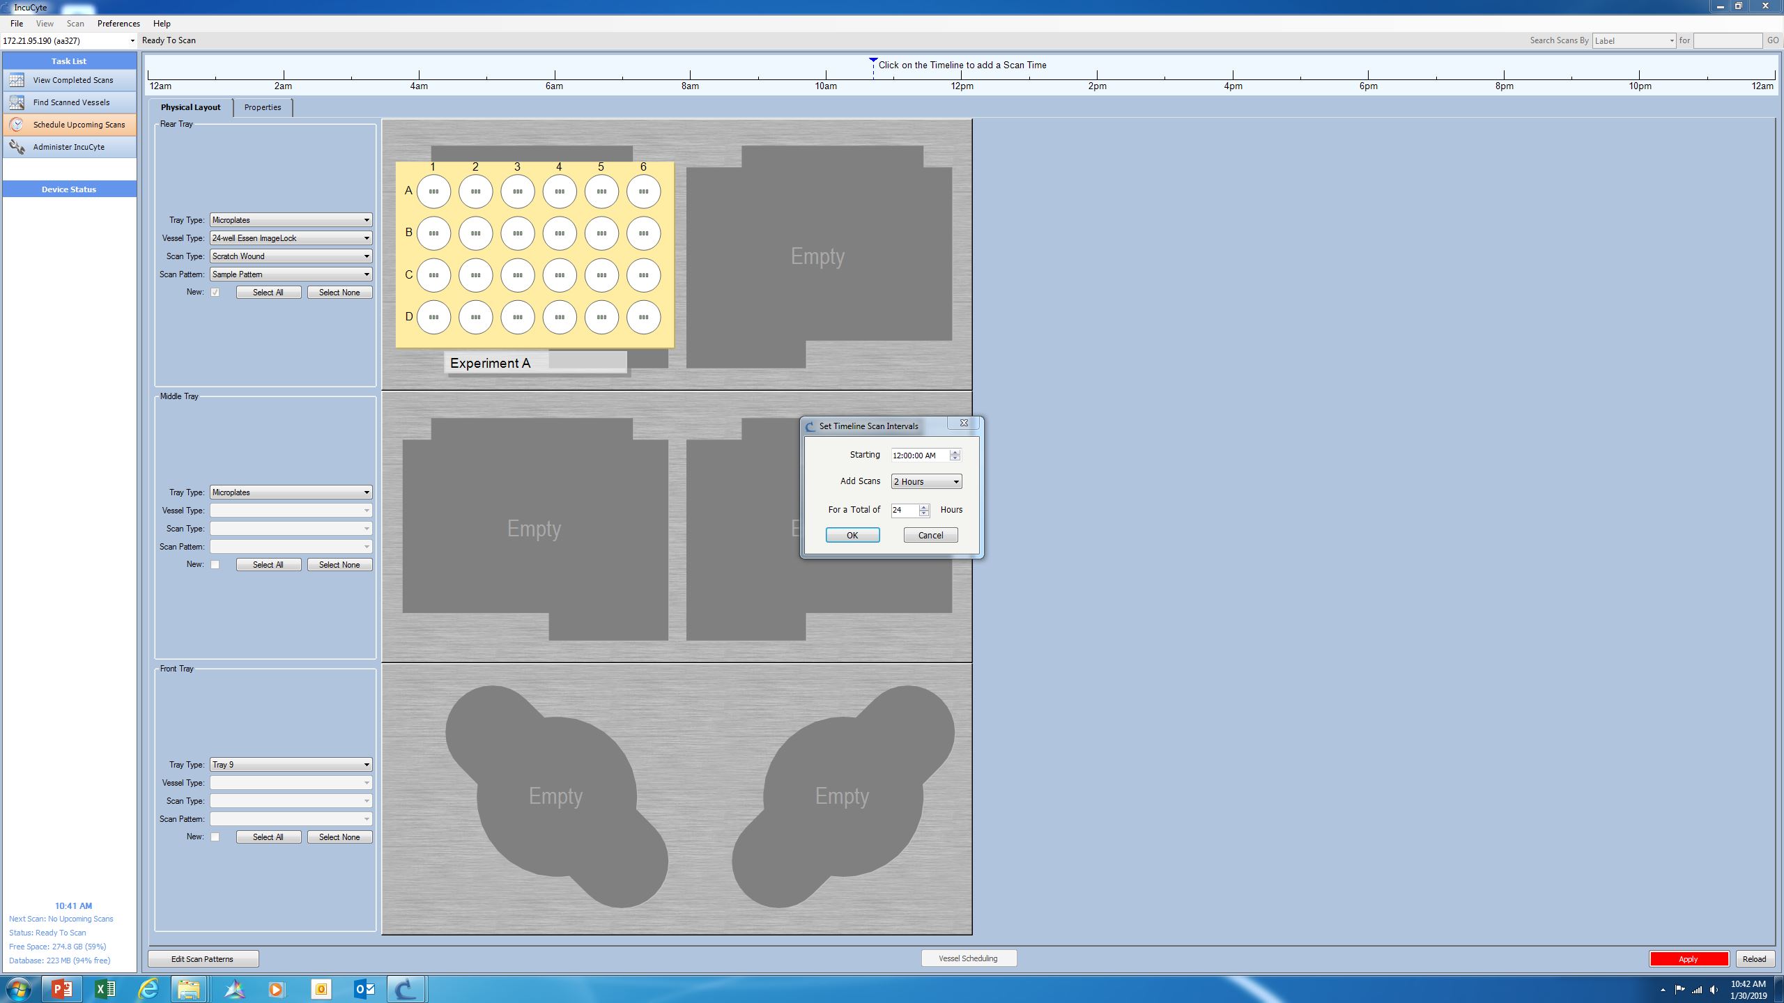Enable Middle Tray New checkbox
Viewport: 1784px width, 1003px height.
coord(215,565)
